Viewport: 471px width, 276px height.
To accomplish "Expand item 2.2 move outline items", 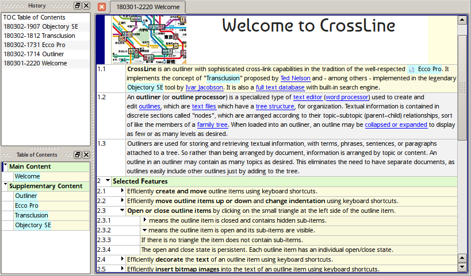I will point(122,200).
